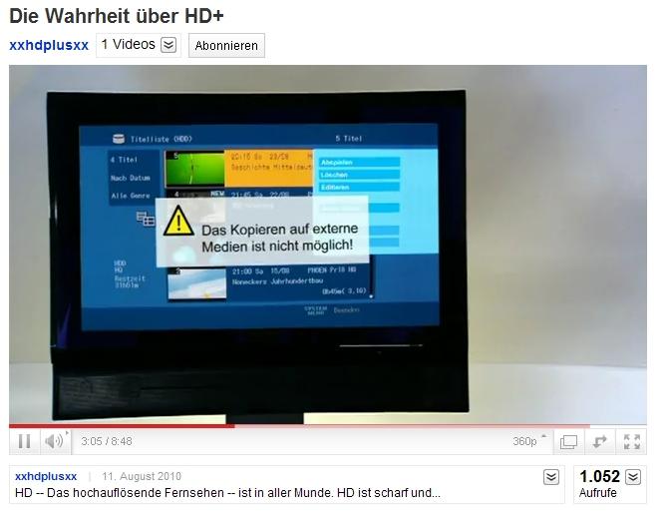The height and width of the screenshot is (516, 670).
Task: Subscribe with the Abonnieren button
Action: [x=226, y=45]
